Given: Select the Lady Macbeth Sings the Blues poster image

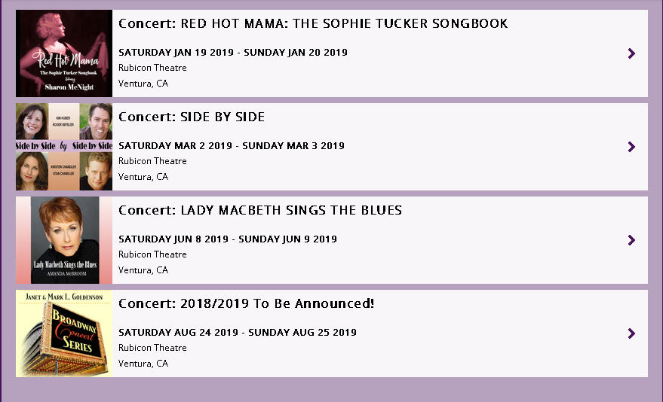Looking at the screenshot, I should [64, 240].
